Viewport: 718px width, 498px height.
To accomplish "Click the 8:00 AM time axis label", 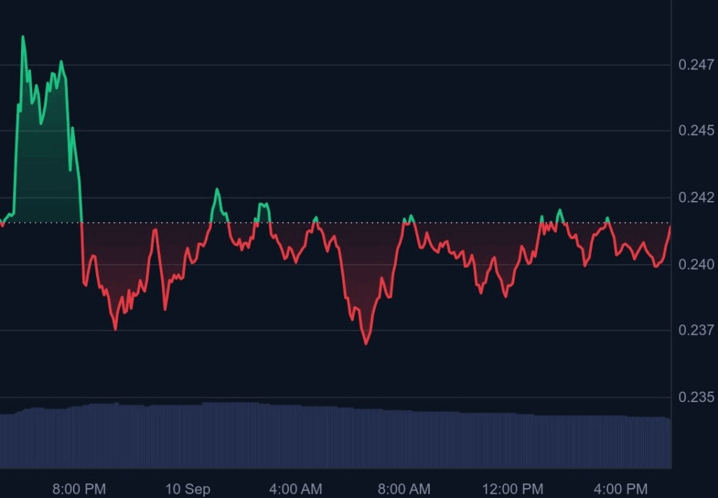I will 404,490.
